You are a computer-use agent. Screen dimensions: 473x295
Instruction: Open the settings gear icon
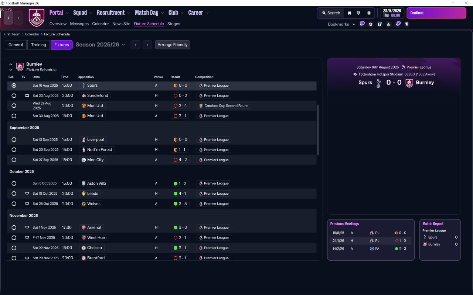(x=369, y=13)
